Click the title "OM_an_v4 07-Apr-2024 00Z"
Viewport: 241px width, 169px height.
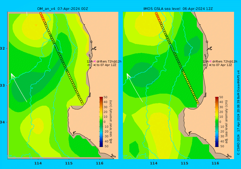[63, 9]
